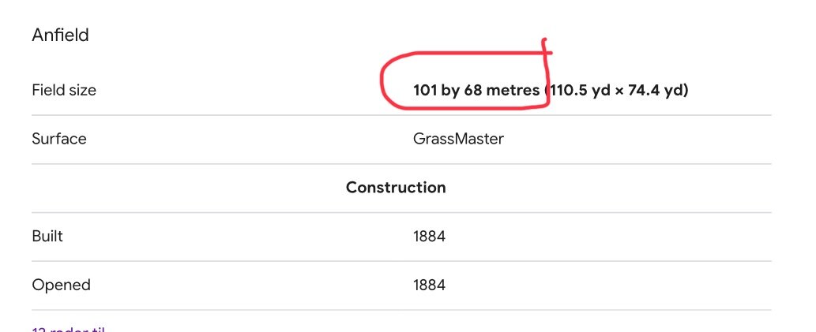
Task: Click the Anfield heading
Action: (x=60, y=35)
